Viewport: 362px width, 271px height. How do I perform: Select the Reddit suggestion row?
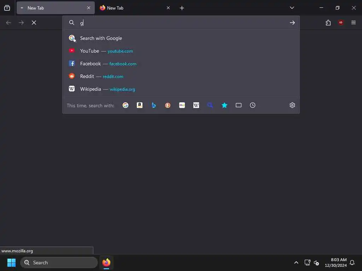181,76
